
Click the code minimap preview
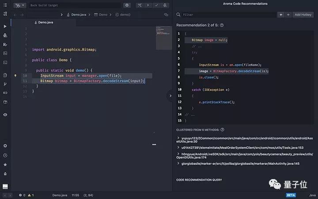(163, 32)
